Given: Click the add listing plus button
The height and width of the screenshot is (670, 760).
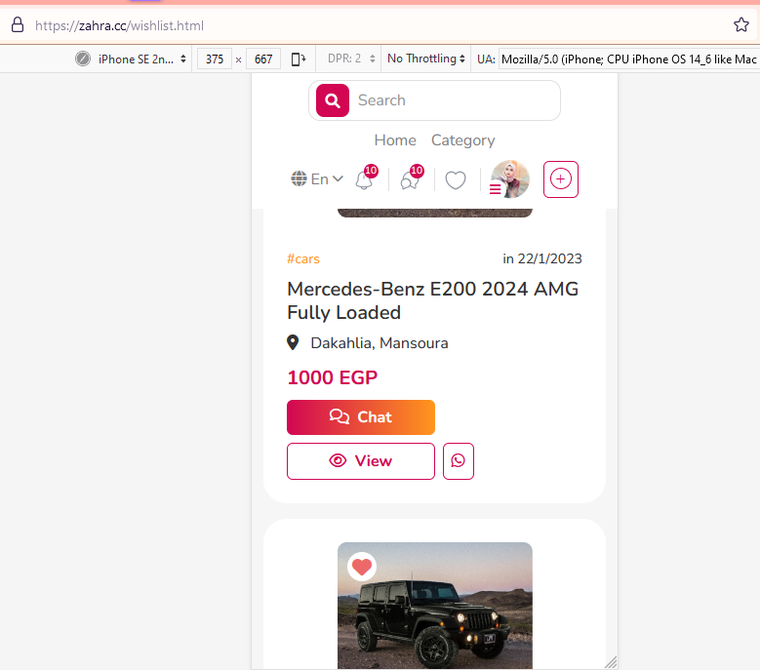Looking at the screenshot, I should coord(561,179).
